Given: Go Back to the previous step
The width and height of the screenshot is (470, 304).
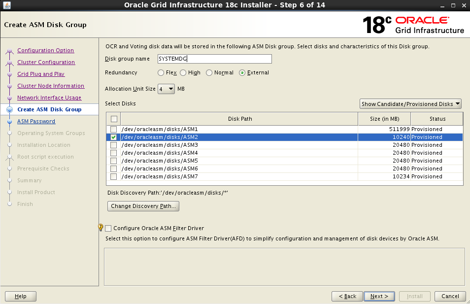Looking at the screenshot, I should click(347, 296).
